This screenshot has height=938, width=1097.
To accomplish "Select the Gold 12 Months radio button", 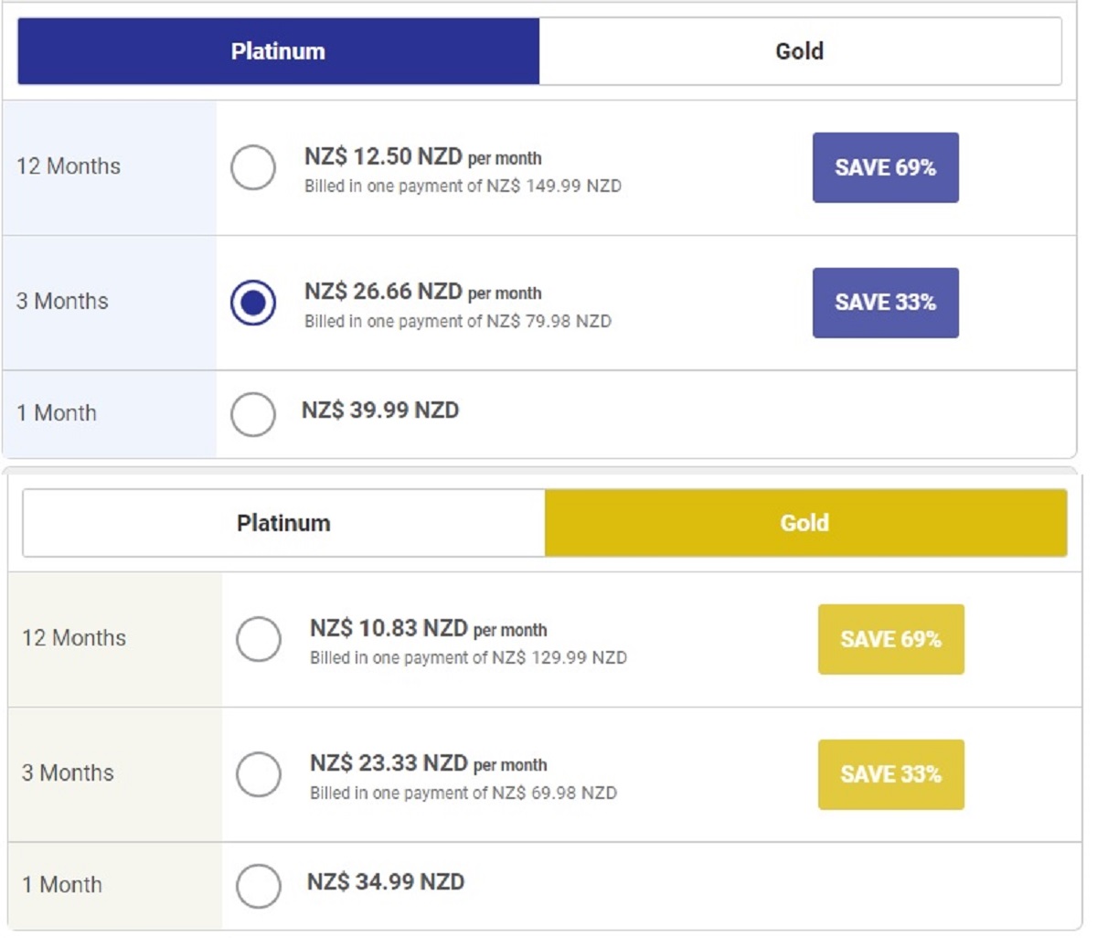I will tap(259, 639).
